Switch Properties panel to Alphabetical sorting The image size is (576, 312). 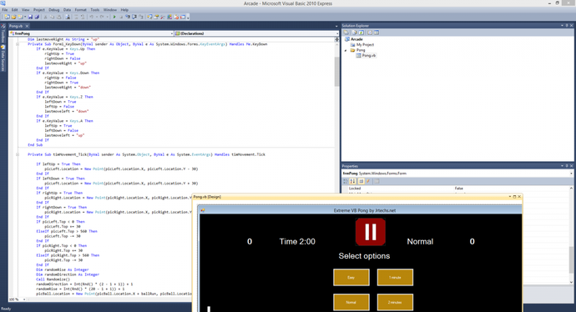point(352,181)
